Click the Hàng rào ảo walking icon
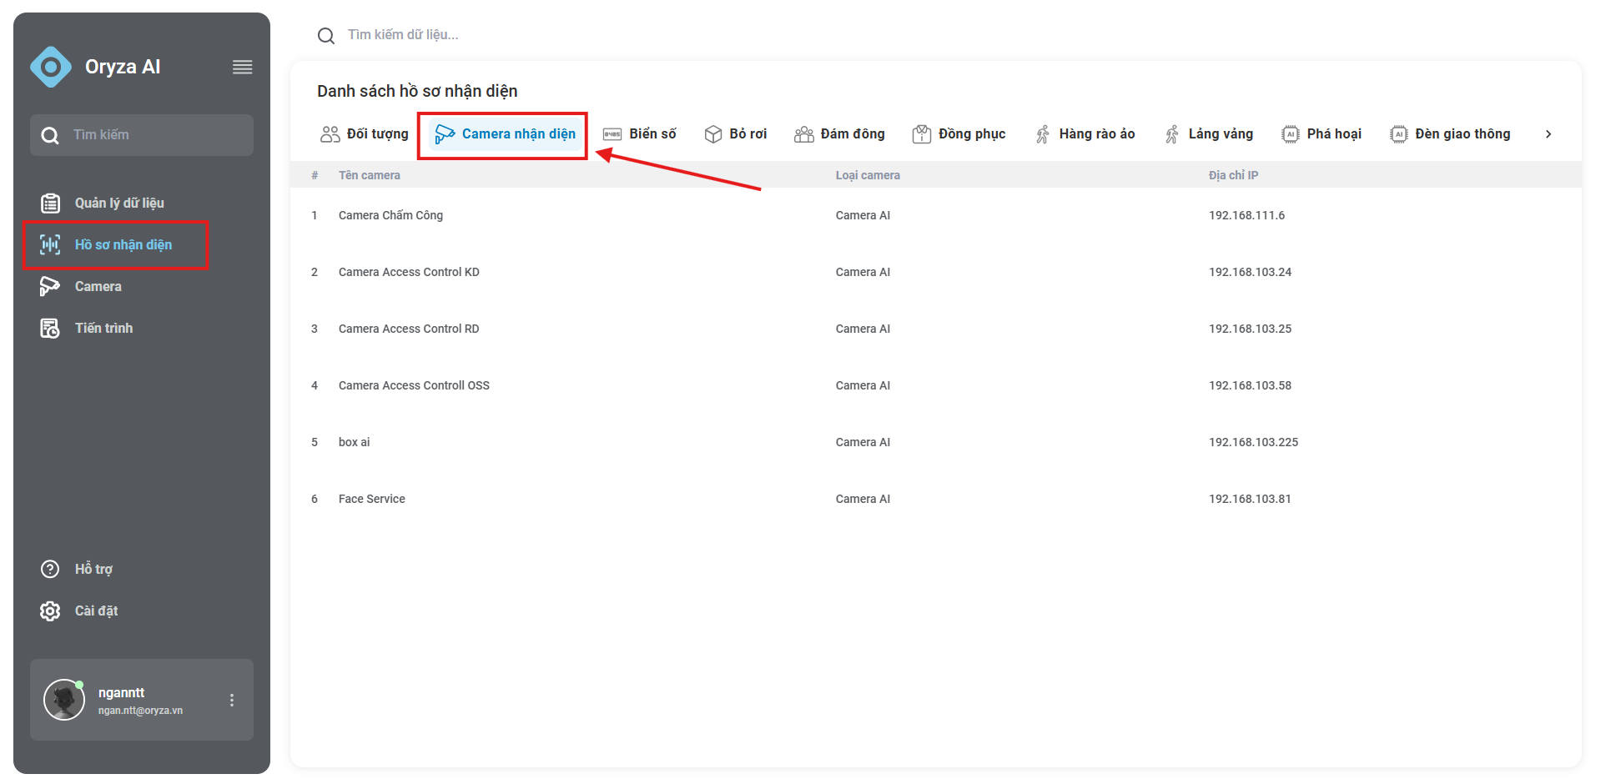Image resolution: width=1601 pixels, height=784 pixels. [1043, 134]
